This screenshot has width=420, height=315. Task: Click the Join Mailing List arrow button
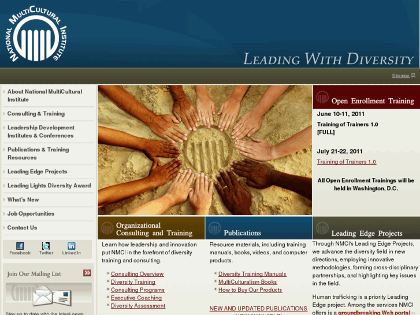click(x=87, y=273)
